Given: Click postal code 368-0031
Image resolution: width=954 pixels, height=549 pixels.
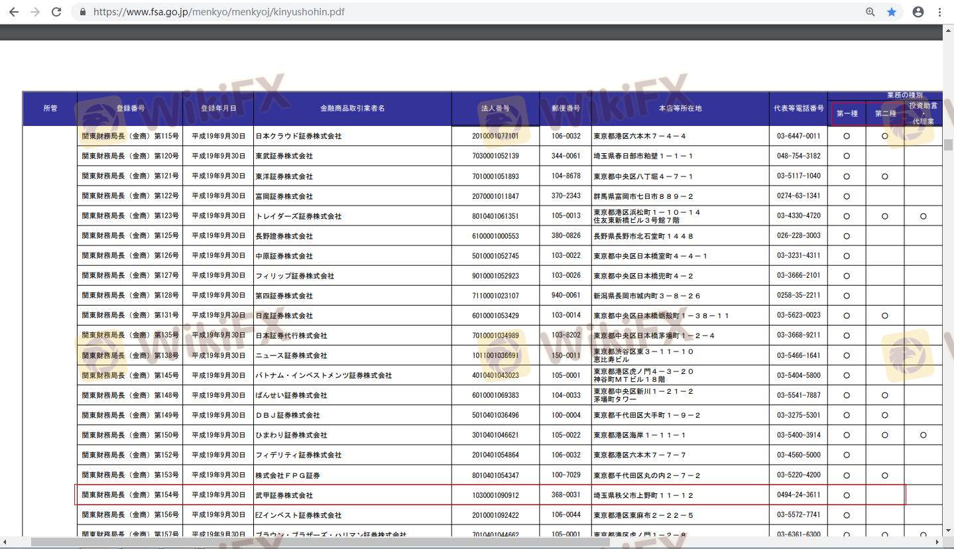Looking at the screenshot, I should tap(566, 495).
